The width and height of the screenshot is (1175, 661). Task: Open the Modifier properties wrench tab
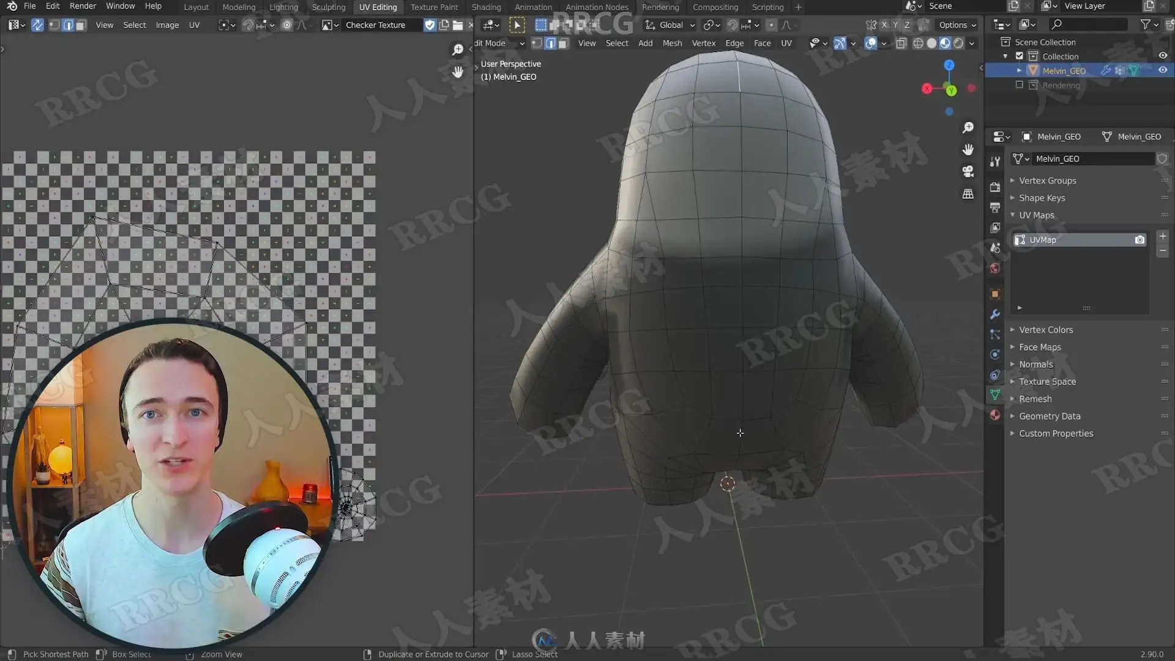click(994, 315)
